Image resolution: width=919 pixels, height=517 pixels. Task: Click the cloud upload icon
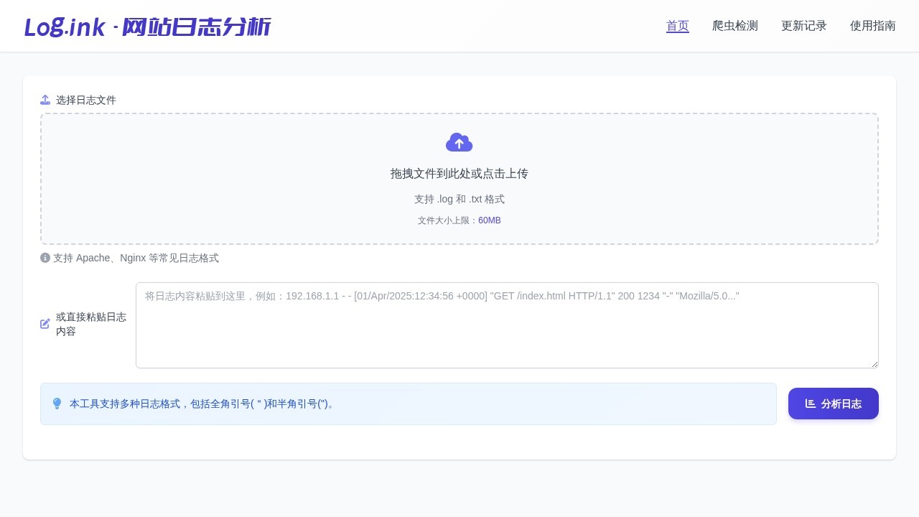pyautogui.click(x=459, y=142)
